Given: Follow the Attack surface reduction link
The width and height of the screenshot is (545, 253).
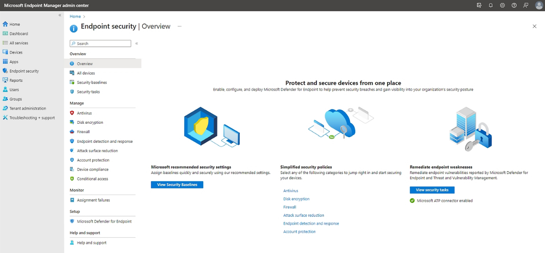Looking at the screenshot, I should [x=304, y=215].
